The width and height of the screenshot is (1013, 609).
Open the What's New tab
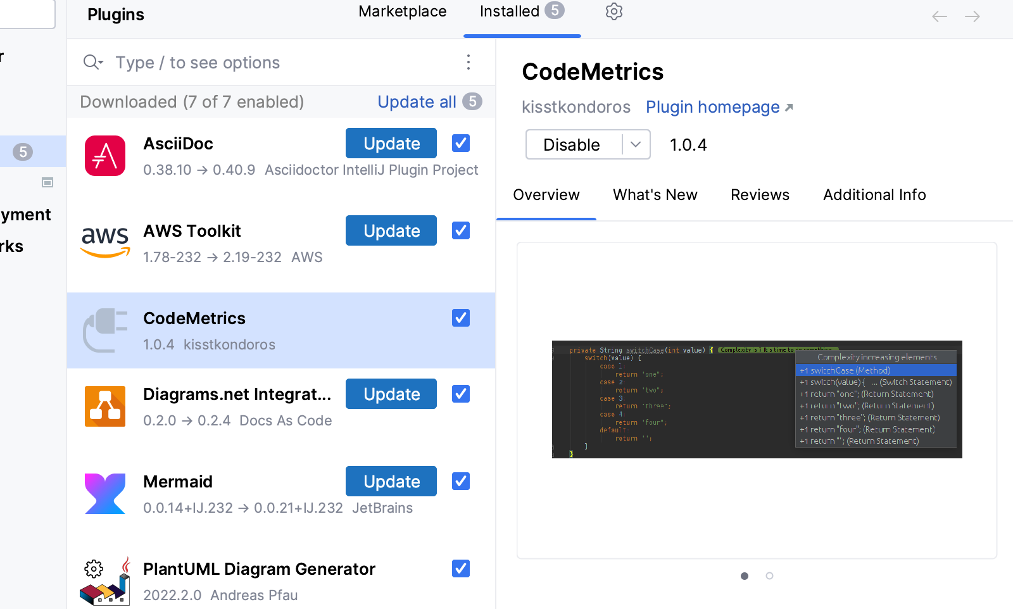(655, 195)
